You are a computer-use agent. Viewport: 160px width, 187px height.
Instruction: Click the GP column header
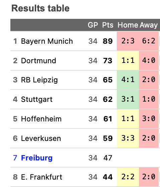(x=93, y=25)
